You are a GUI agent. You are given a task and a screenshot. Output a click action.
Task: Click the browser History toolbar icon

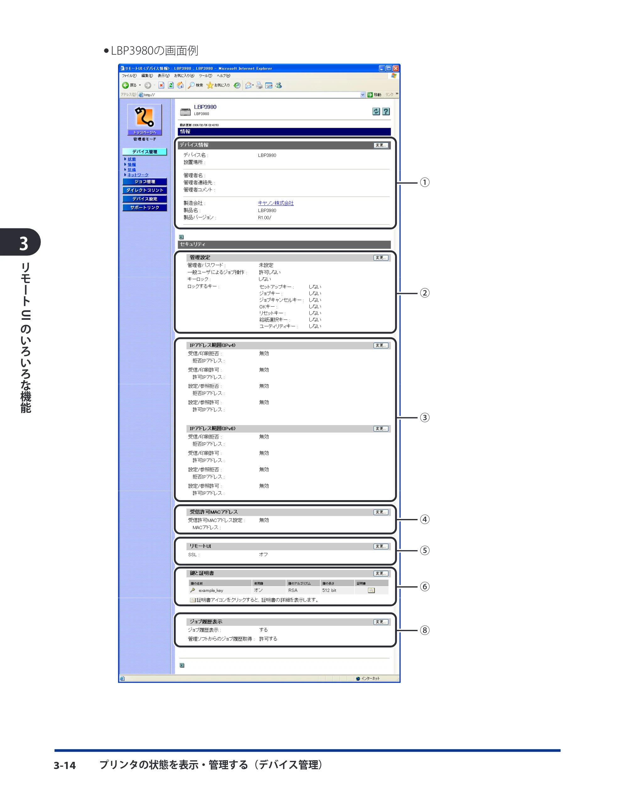pyautogui.click(x=237, y=85)
